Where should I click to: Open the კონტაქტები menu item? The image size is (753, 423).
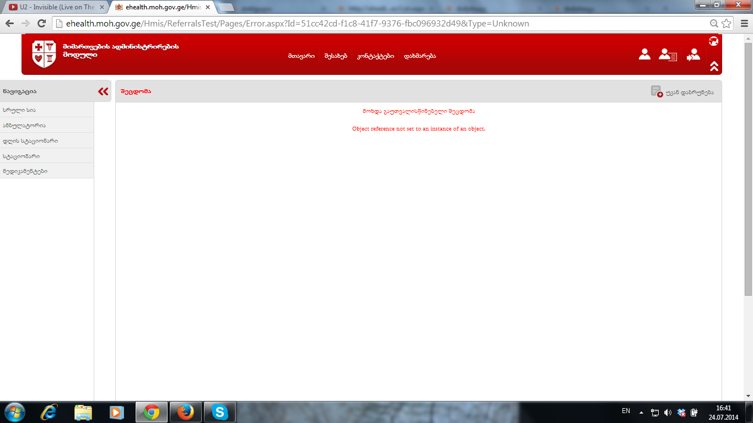pyautogui.click(x=375, y=56)
